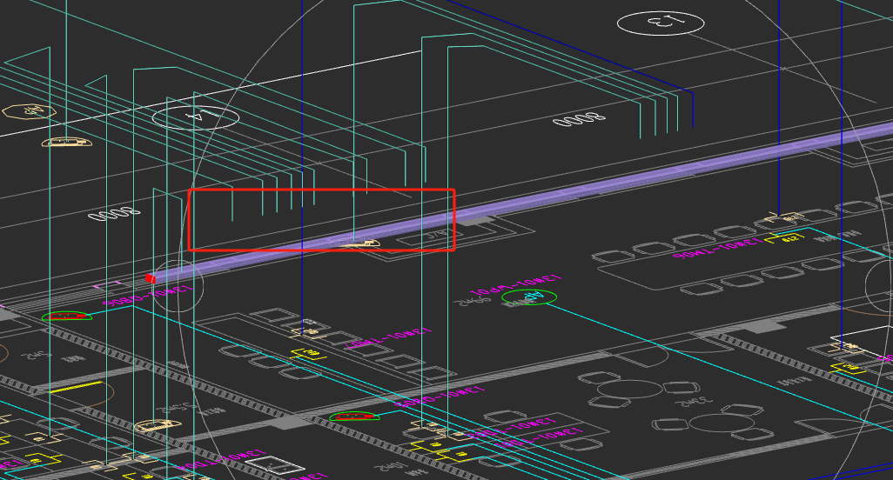Select the red light fixture beside the 13#01-DB06 label
Viewport: 893px width, 480px height.
67,317
